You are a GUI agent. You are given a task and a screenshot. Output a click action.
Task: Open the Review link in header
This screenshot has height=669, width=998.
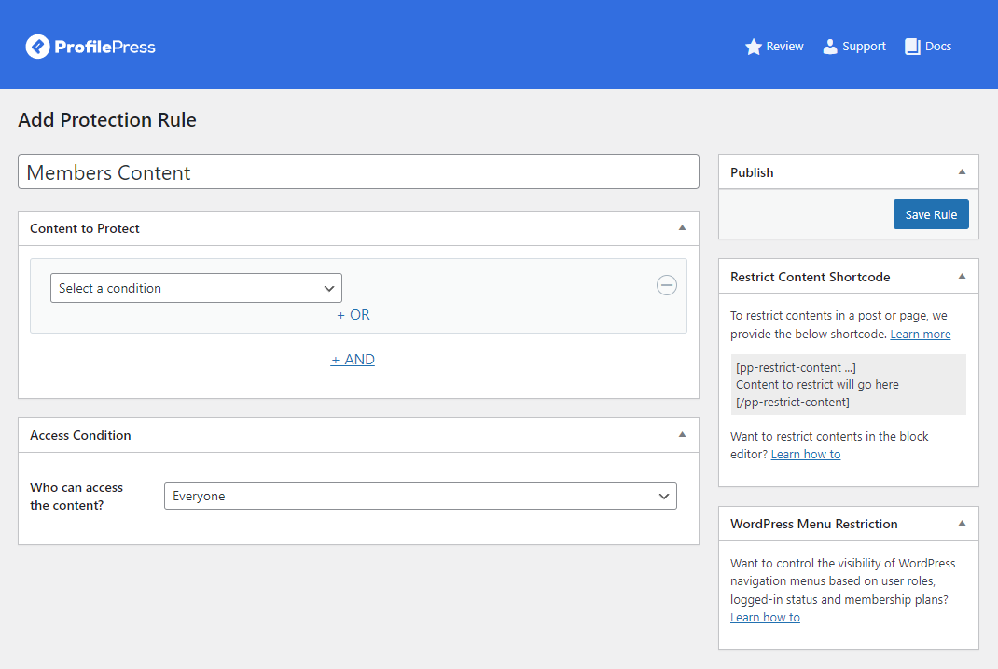(784, 47)
